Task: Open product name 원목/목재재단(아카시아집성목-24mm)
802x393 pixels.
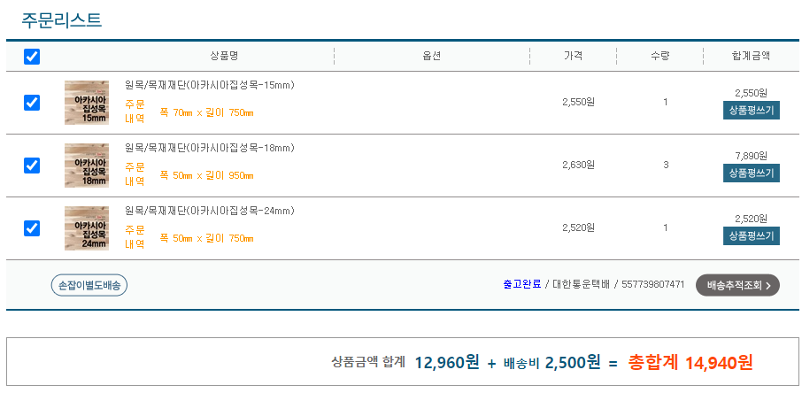Action: pos(210,211)
